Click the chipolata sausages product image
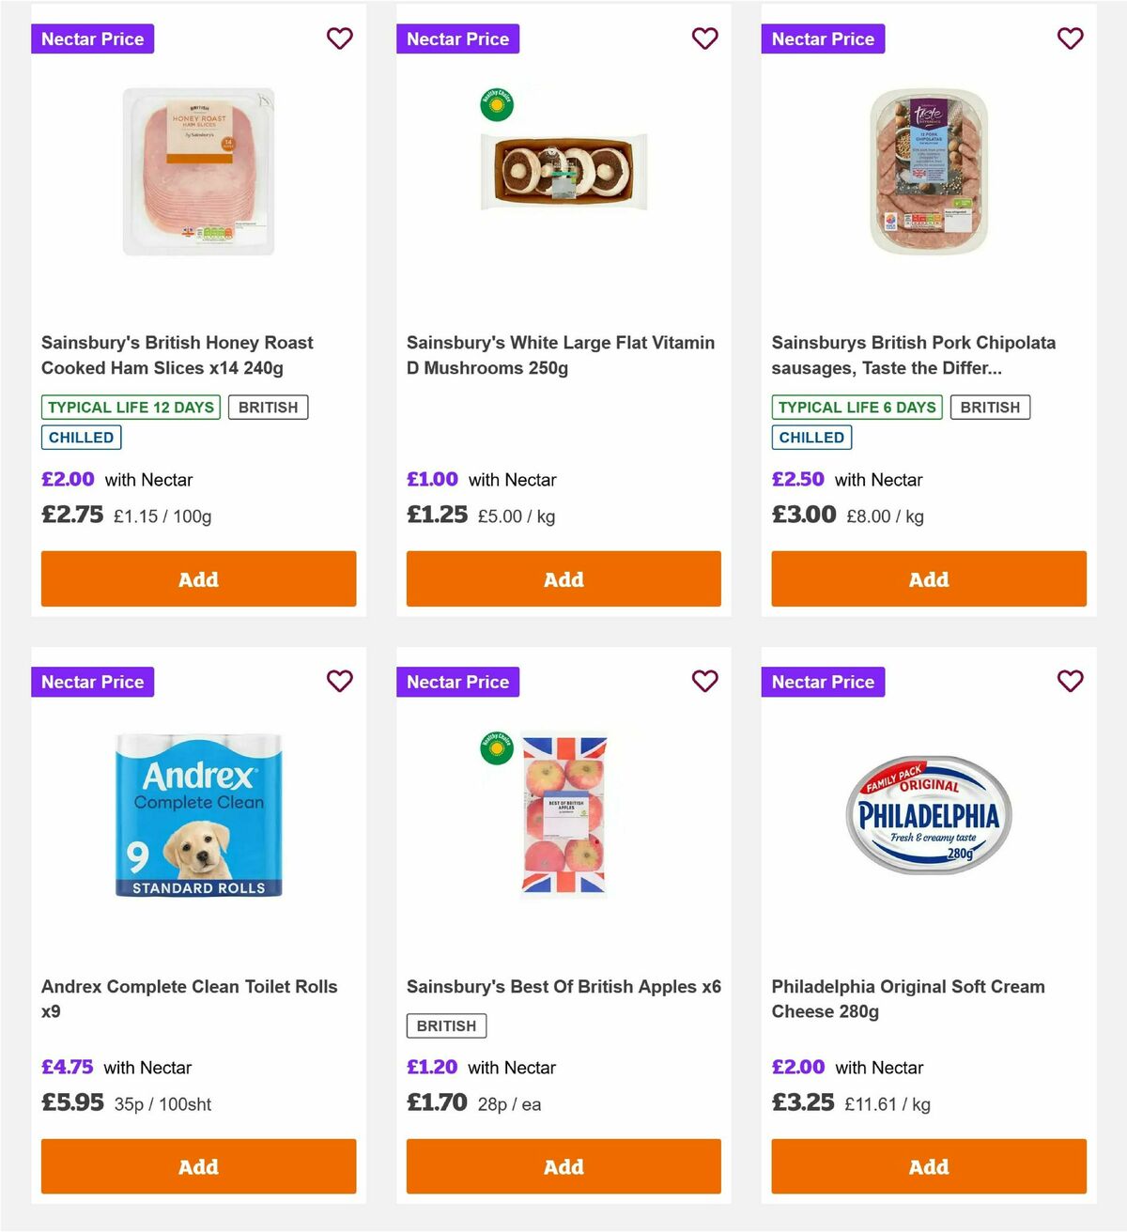This screenshot has height=1232, width=1127. 928,169
